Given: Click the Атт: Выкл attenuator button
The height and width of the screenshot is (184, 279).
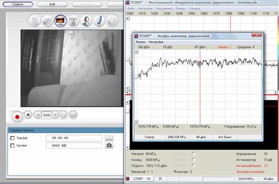Looking at the screenshot, I should click(225, 137).
